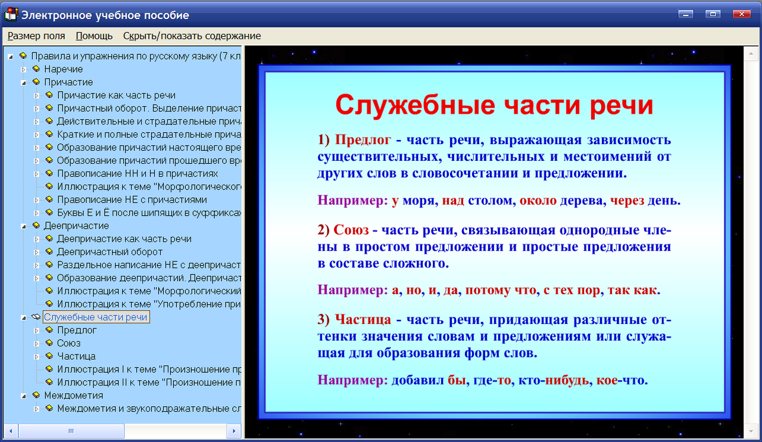Click the icon next to Деепричастный оборот
The width and height of the screenshot is (762, 442).
coord(49,251)
